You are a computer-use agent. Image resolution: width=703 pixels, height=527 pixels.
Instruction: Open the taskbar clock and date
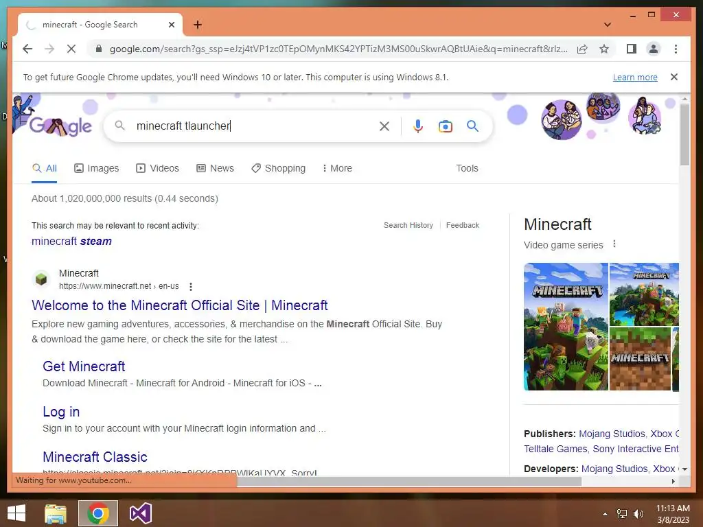tap(673, 514)
